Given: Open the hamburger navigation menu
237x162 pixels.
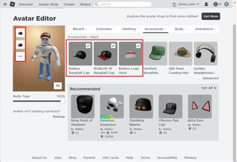Looking at the screenshot, I should [5, 4].
